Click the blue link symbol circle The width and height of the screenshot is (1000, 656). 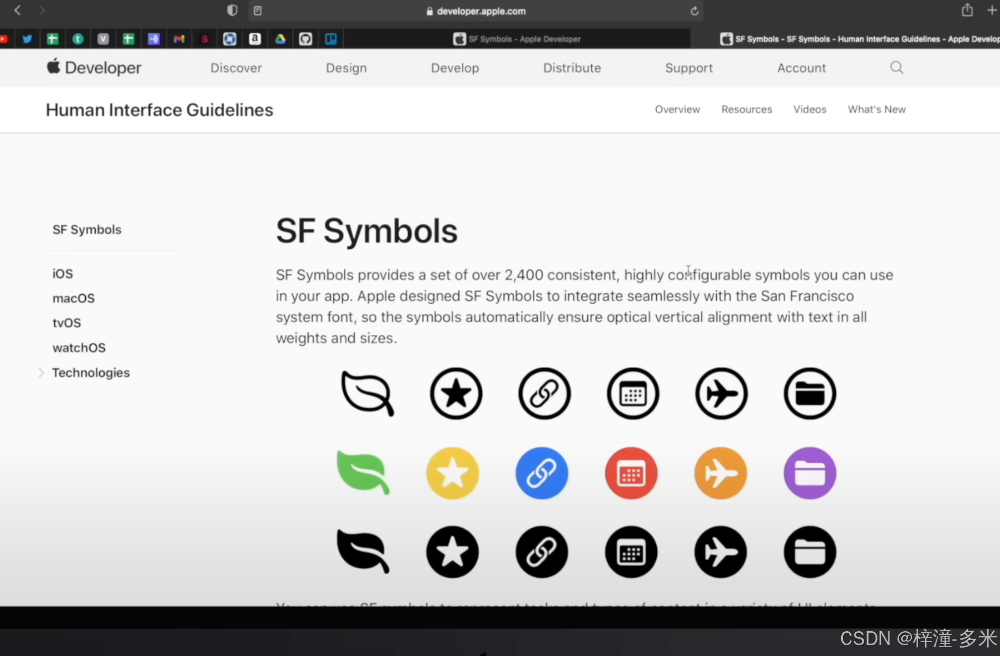click(542, 473)
